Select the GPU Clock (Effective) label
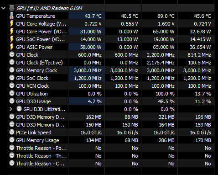Viewport: 218px width, 175px height. click(x=39, y=63)
